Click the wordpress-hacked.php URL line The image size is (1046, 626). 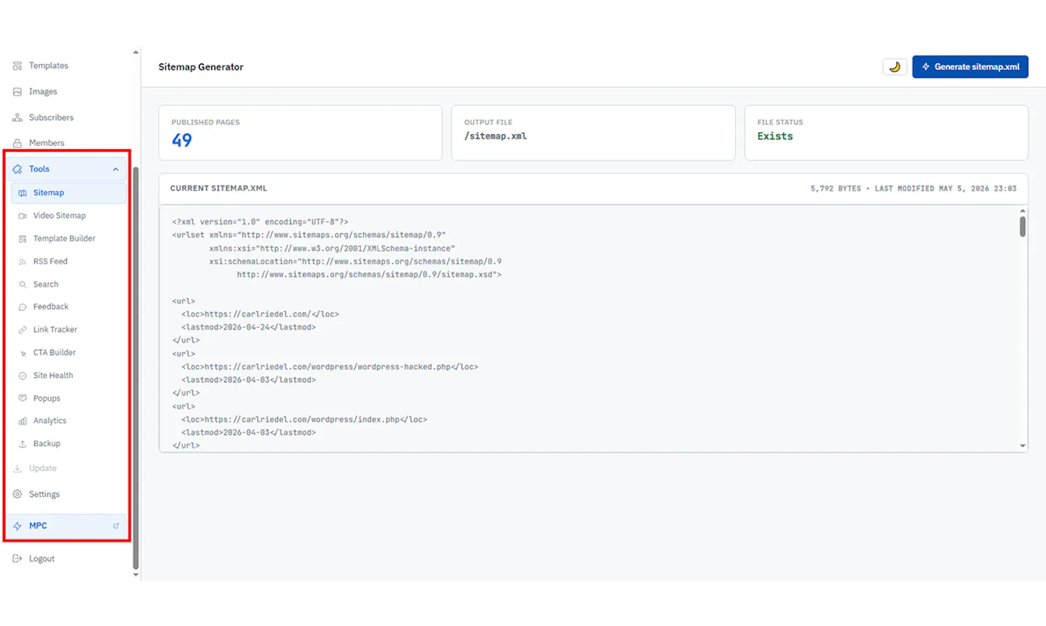[x=329, y=367]
